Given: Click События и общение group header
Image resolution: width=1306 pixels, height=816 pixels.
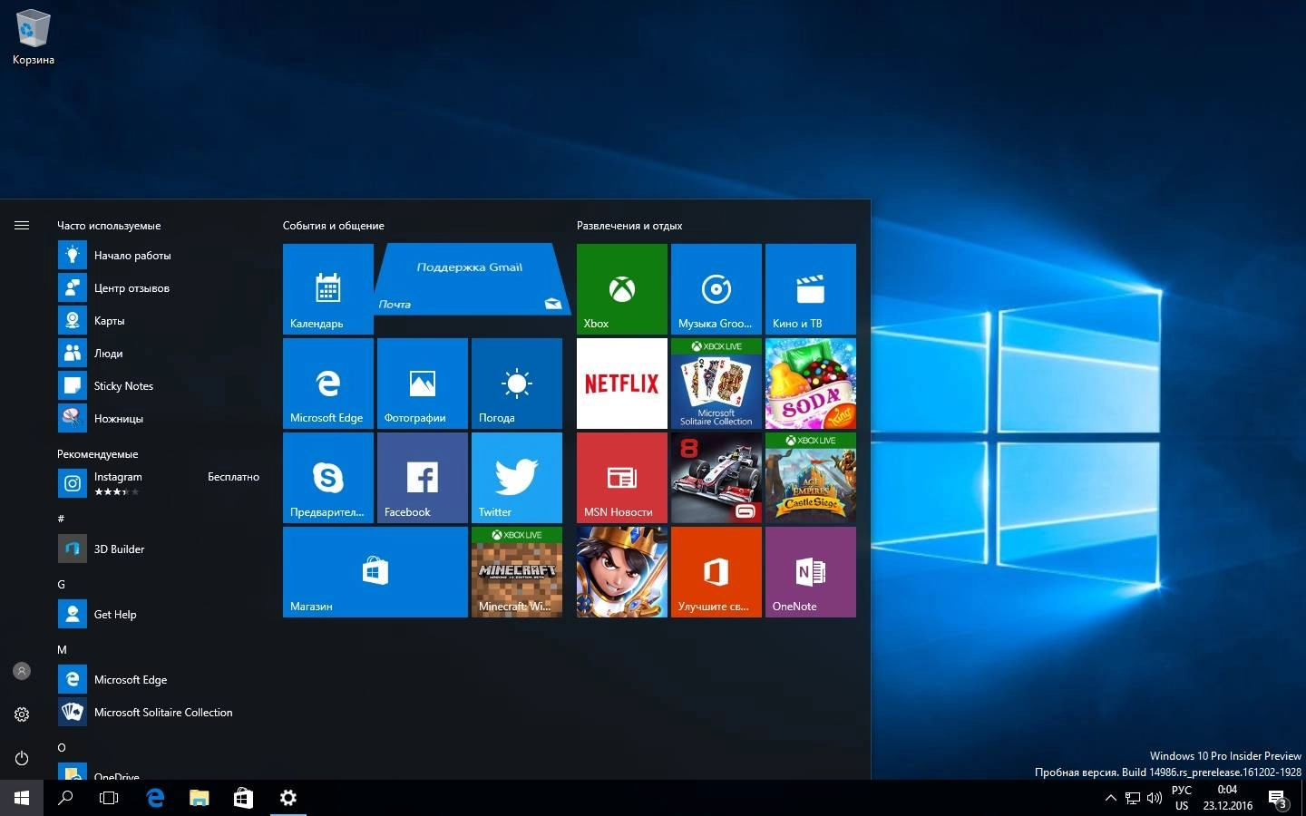Looking at the screenshot, I should pos(334,226).
